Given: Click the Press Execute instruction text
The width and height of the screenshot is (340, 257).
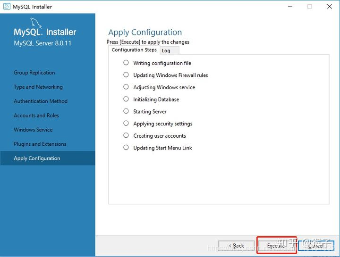Looking at the screenshot, I should [148, 42].
